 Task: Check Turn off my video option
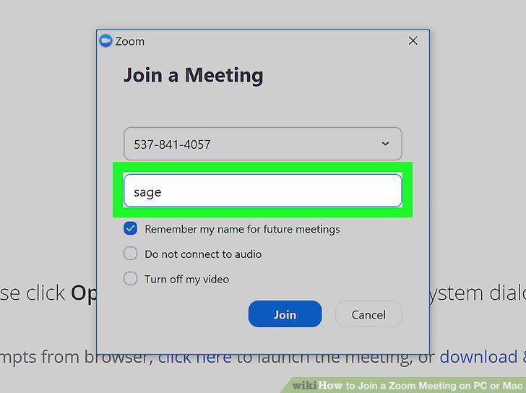(x=130, y=278)
